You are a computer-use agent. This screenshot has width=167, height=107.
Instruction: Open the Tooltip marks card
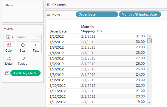pos(22,60)
